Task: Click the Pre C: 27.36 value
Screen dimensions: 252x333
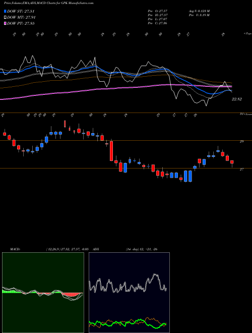Action: tap(157, 23)
